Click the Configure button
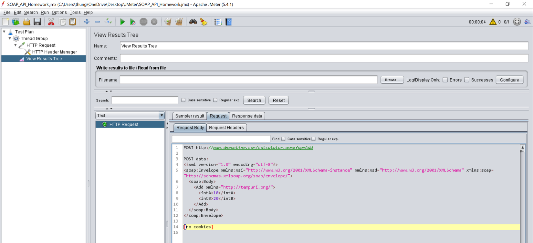The width and height of the screenshot is (533, 243). (509, 80)
